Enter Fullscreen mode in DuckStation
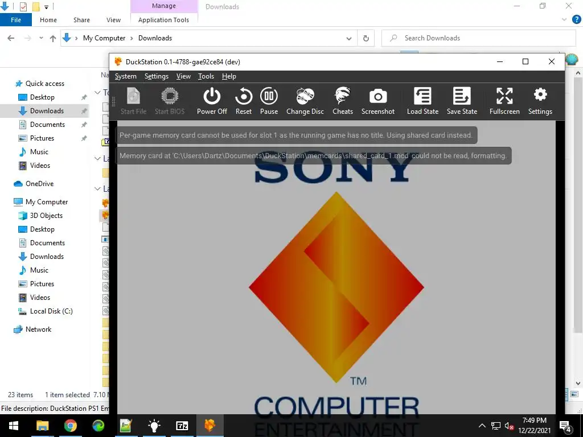583x437 pixels. 504,101
